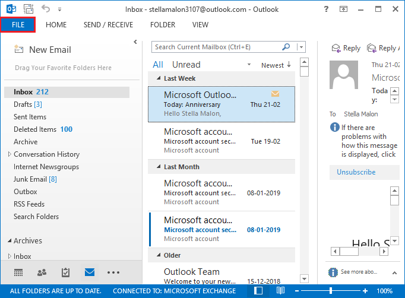Open the Outbox folder
Image resolution: width=405 pixels, height=298 pixels.
point(26,192)
